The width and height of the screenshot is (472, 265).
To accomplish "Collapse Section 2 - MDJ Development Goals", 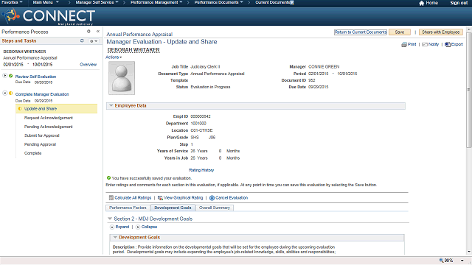I will (110, 219).
